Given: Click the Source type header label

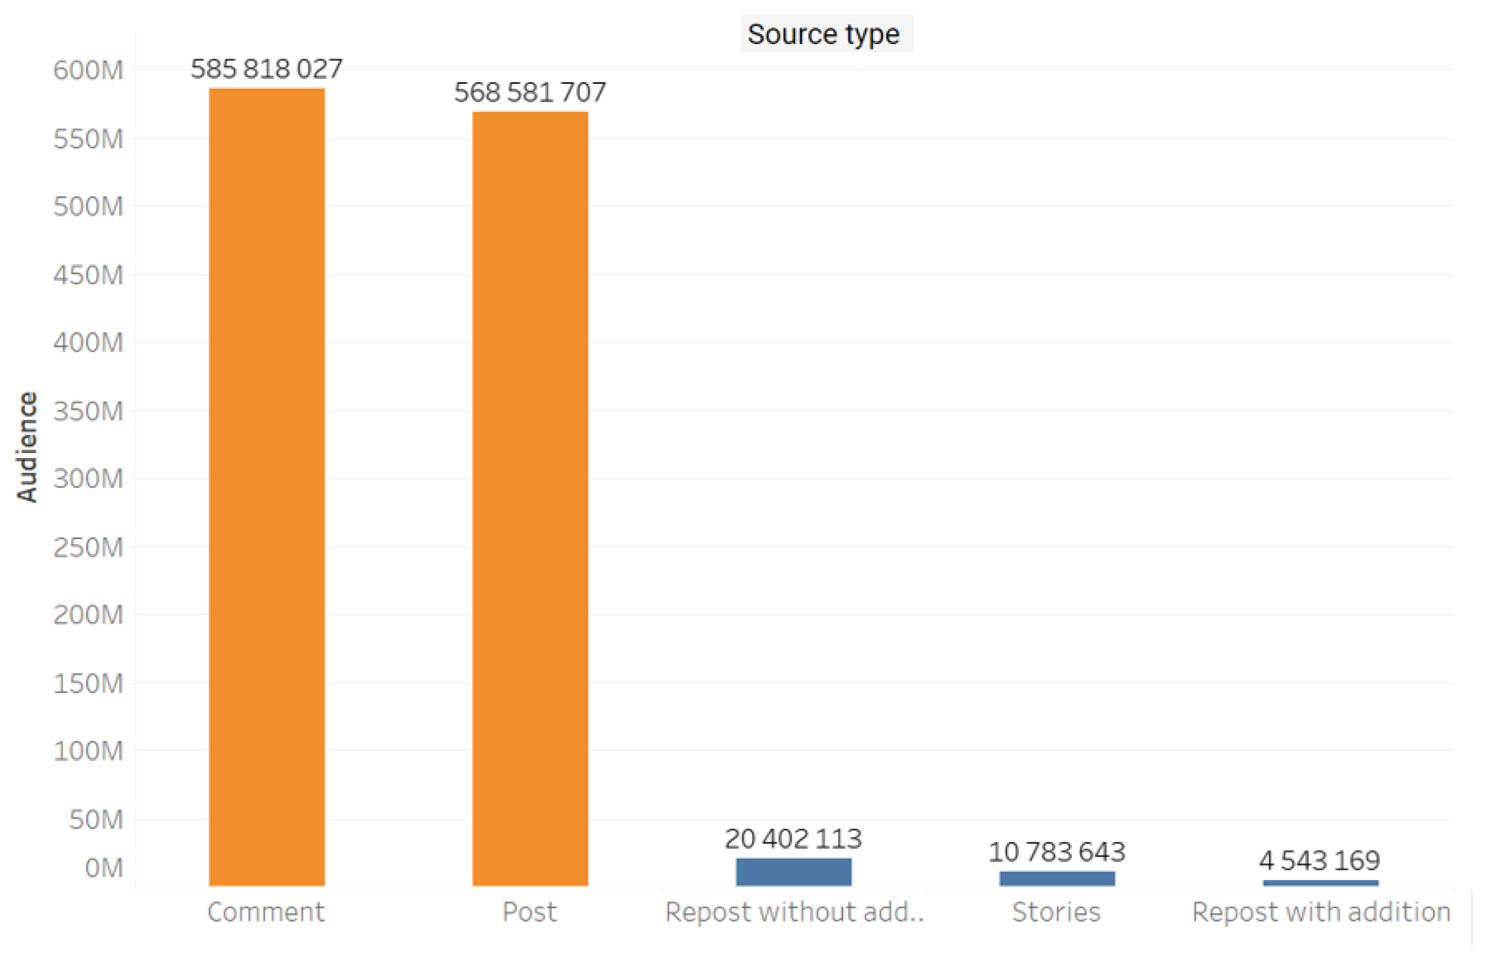Looking at the screenshot, I should (824, 34).
